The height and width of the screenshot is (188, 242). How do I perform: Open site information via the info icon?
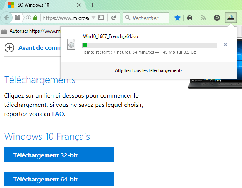point(28,18)
